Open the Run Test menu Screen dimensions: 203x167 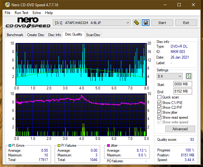(x=21, y=13)
